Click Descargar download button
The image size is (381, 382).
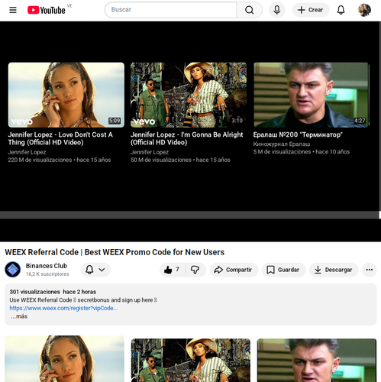[334, 270]
